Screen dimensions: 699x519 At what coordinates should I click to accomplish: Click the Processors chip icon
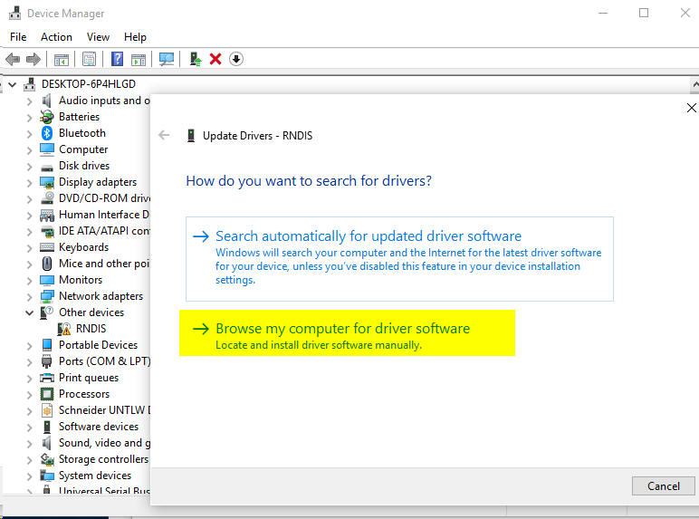click(x=47, y=394)
